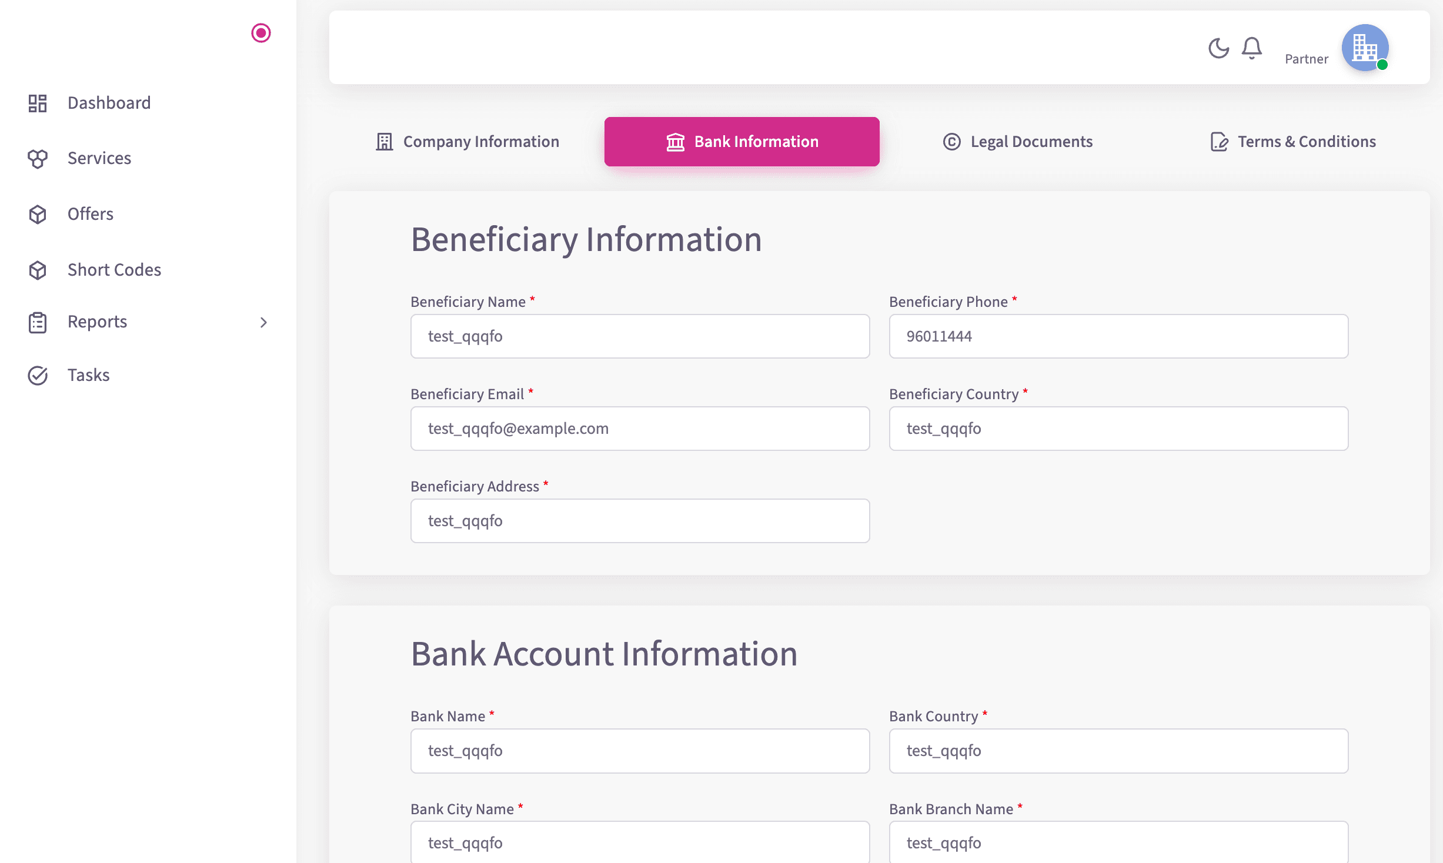Select the Services sidebar icon
The width and height of the screenshot is (1443, 863).
click(37, 158)
